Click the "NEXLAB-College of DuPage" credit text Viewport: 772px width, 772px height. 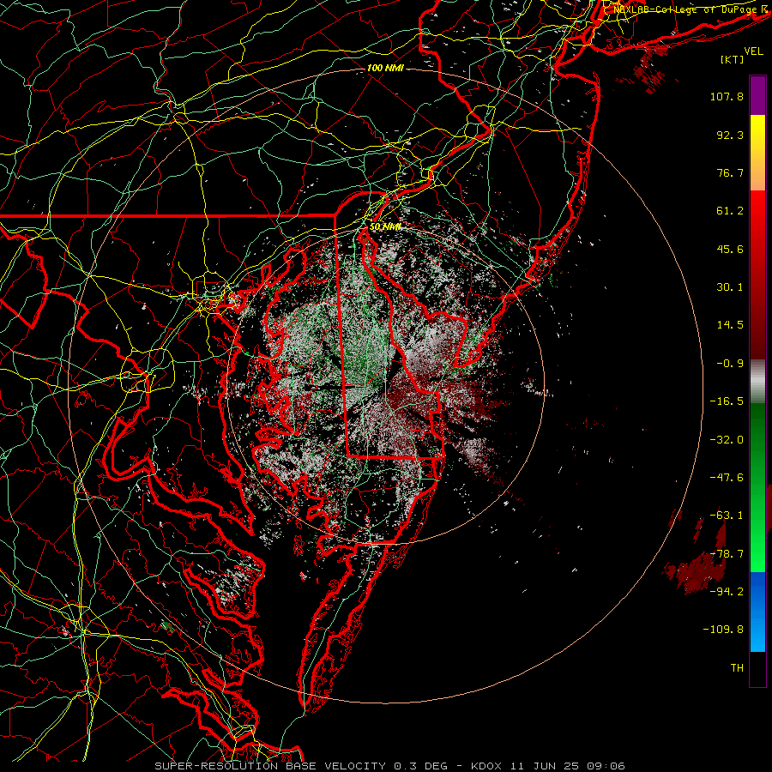pyautogui.click(x=685, y=9)
